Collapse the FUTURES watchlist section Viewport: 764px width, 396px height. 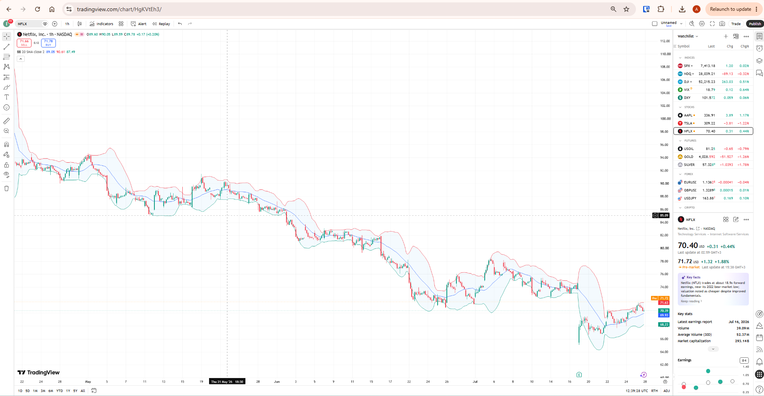[680, 141]
